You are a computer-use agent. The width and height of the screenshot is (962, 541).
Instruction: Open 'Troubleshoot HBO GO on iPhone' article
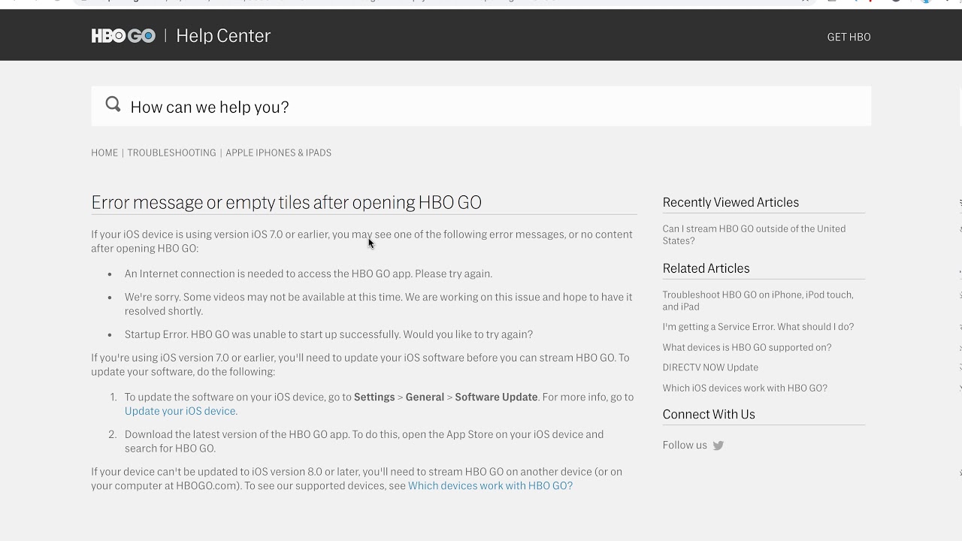tap(758, 301)
